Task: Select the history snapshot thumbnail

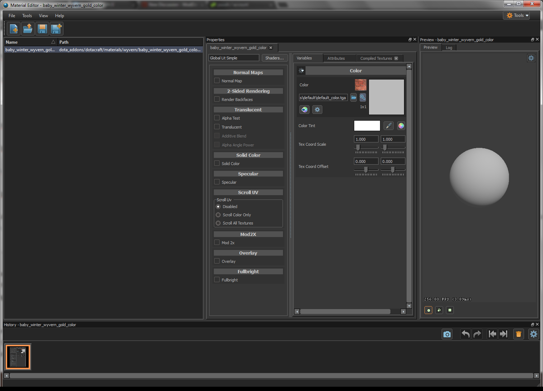Action: (18, 357)
